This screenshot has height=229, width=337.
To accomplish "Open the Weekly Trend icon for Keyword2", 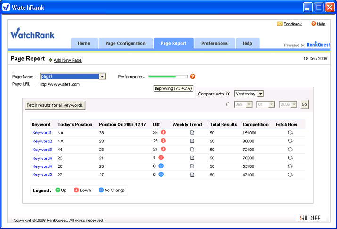I will click(x=192, y=141).
